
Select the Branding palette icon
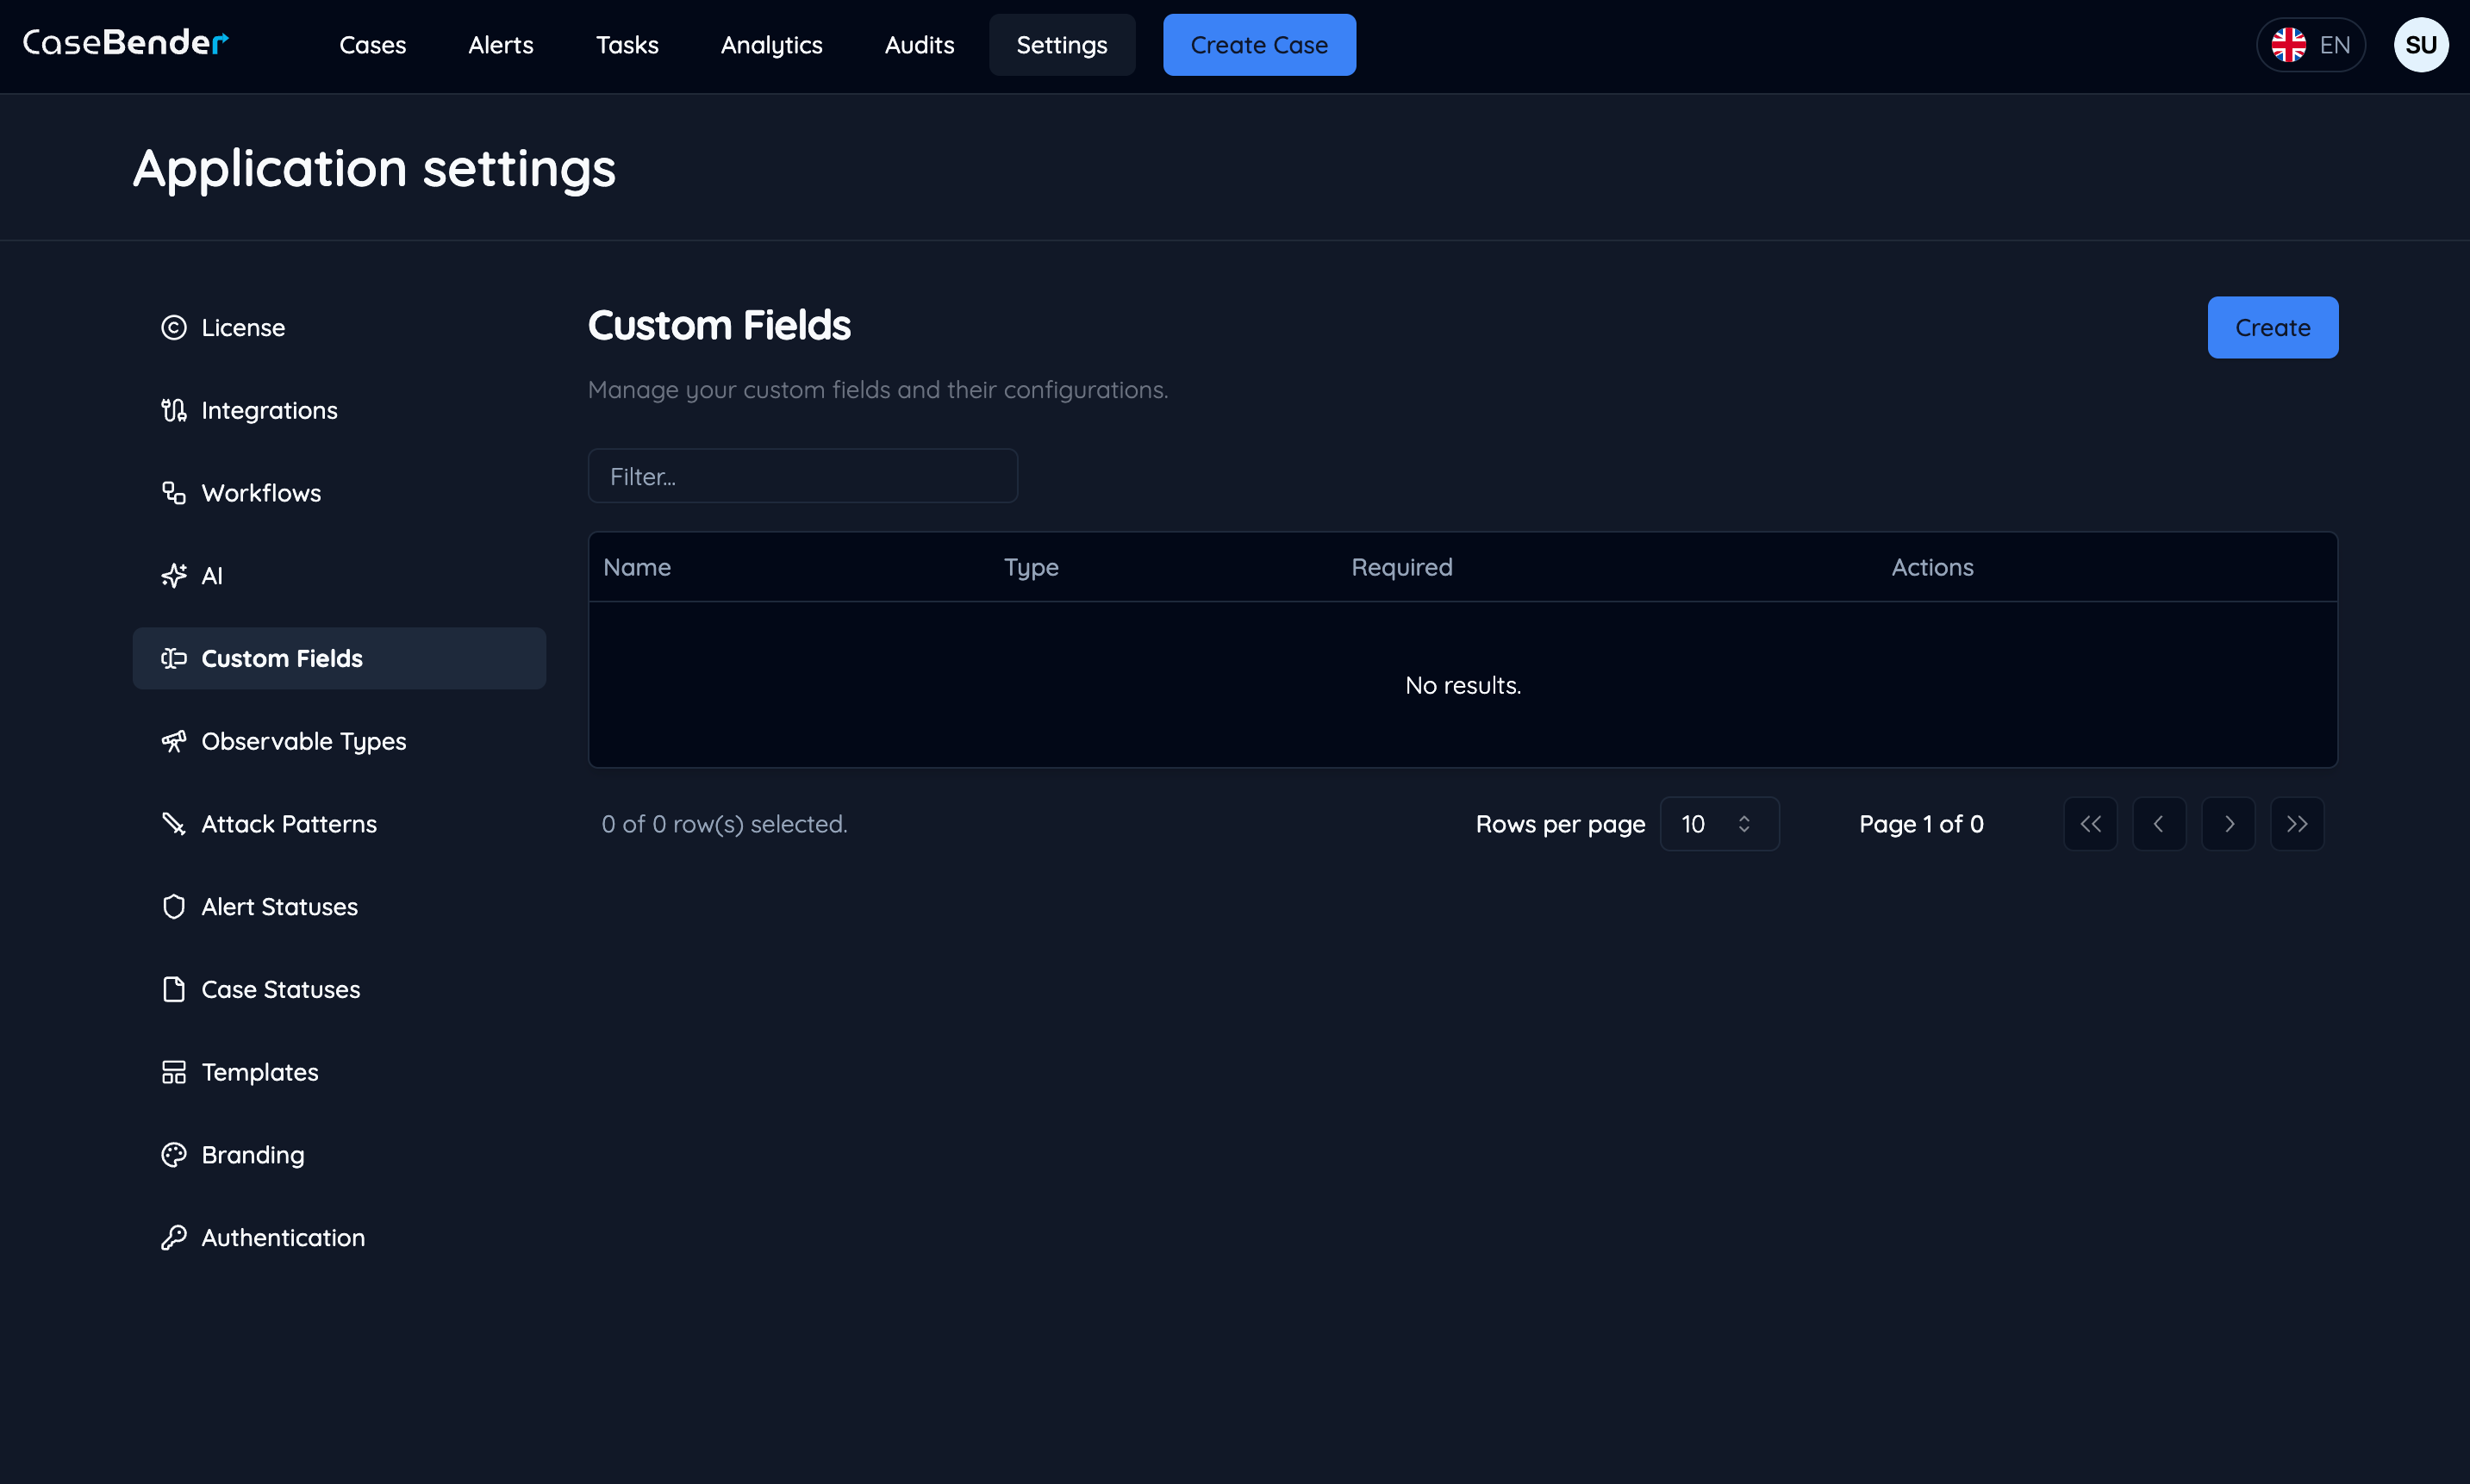(x=174, y=1155)
